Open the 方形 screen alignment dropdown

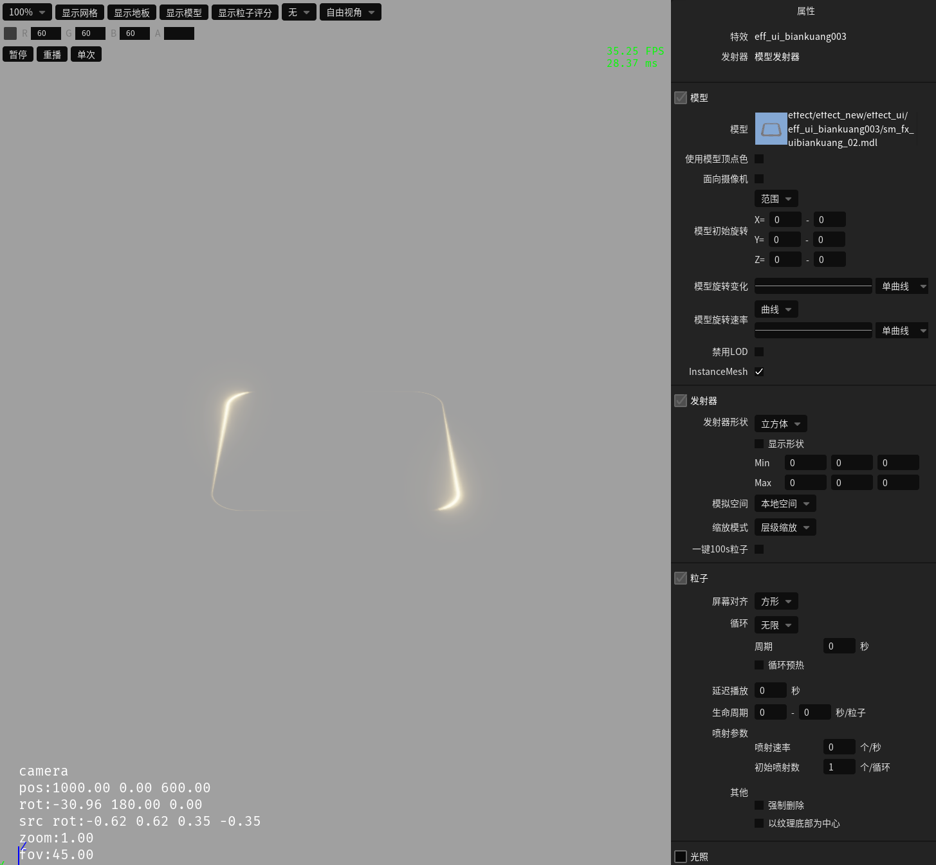(776, 601)
